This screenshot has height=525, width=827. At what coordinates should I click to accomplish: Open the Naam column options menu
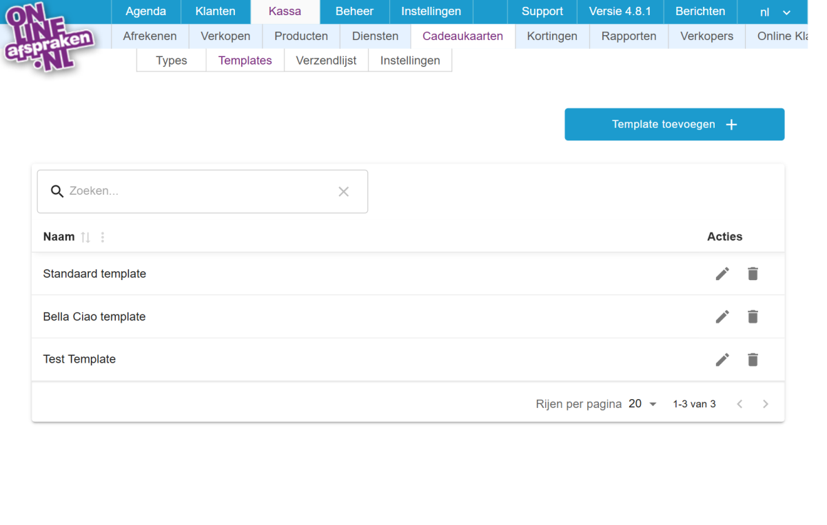pyautogui.click(x=103, y=237)
